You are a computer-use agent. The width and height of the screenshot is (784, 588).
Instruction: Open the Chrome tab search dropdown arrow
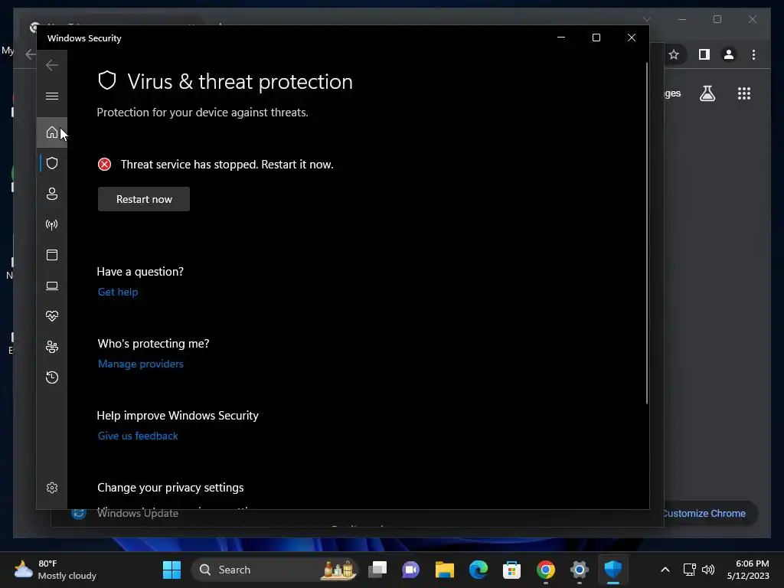tap(646, 19)
